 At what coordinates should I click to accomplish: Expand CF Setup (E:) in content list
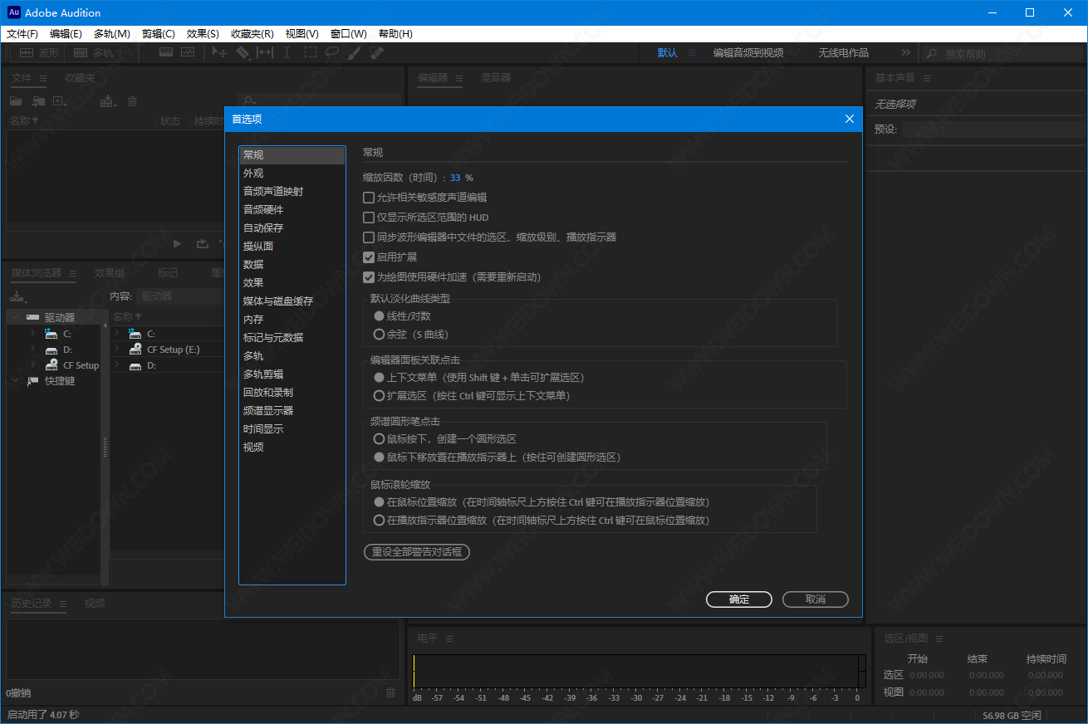click(x=117, y=350)
